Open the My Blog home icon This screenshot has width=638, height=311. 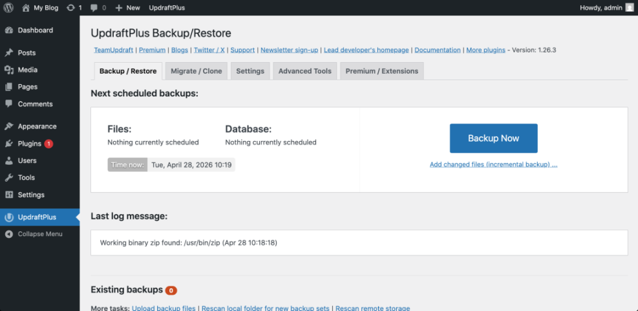[26, 8]
